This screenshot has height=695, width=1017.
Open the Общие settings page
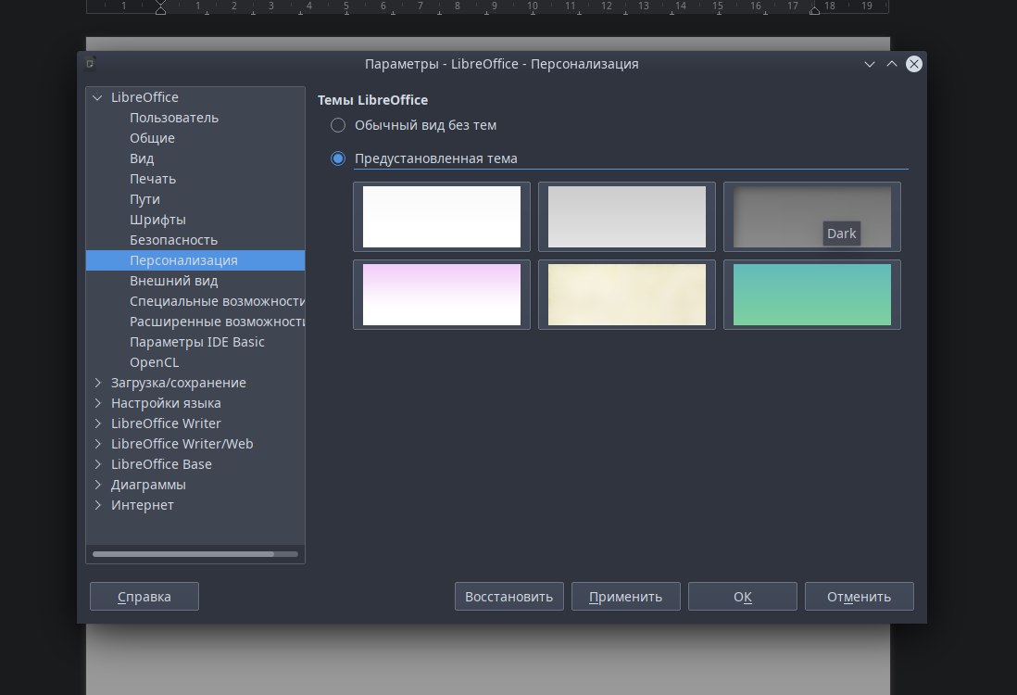[152, 138]
